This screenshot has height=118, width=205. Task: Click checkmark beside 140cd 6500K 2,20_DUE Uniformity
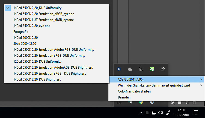click(x=8, y=8)
